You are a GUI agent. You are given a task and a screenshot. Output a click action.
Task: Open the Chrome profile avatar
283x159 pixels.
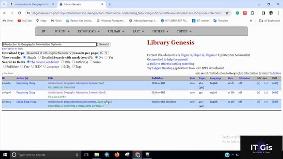[271, 13]
